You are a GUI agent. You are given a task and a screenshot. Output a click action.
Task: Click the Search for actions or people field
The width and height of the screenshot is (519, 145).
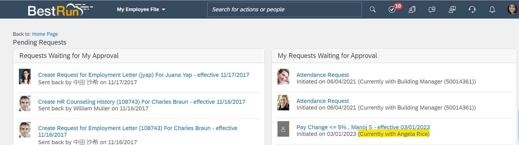284,9
